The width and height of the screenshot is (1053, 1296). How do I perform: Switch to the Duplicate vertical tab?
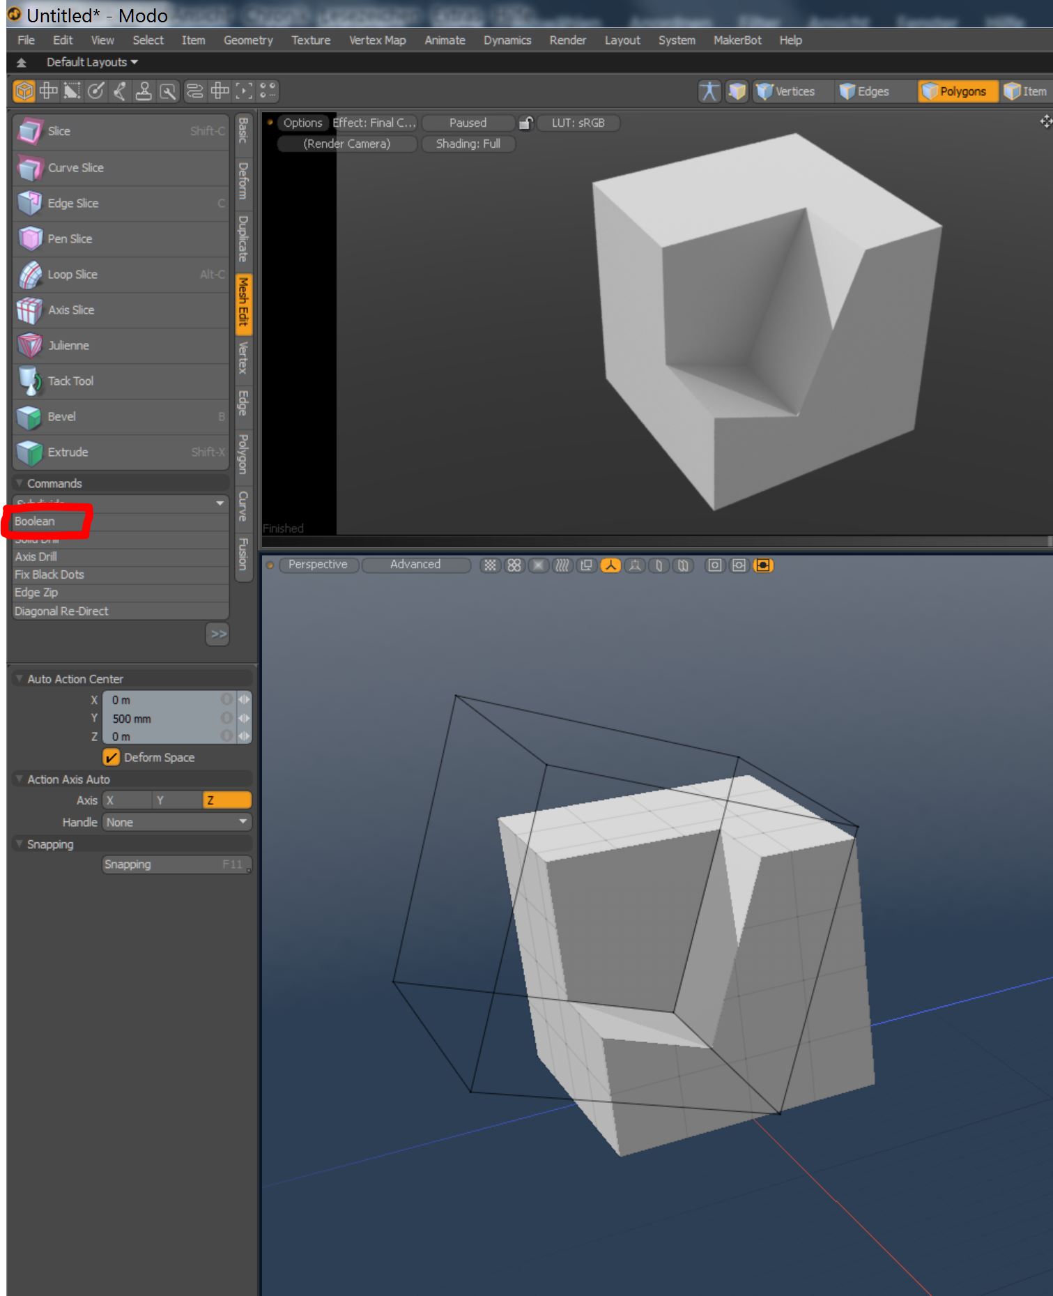pyautogui.click(x=243, y=239)
